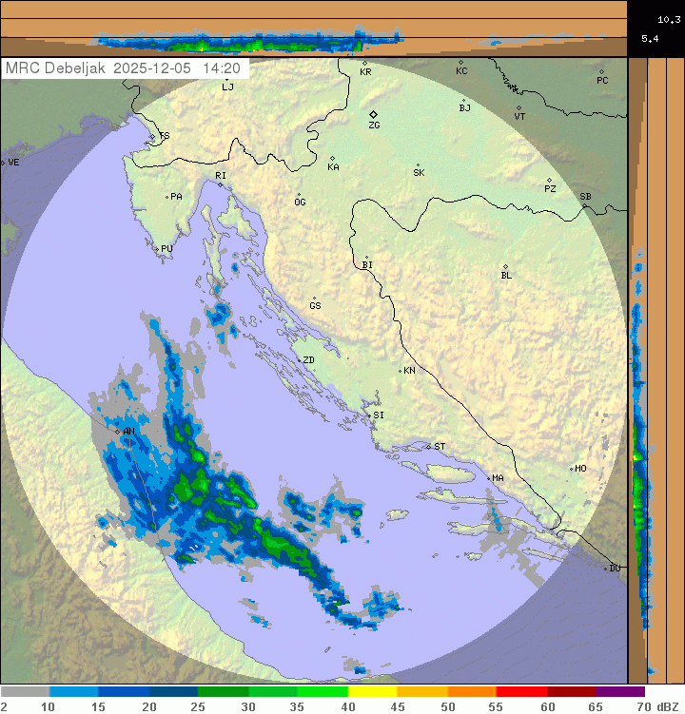Select the MO Mostar marker
This screenshot has width=685, height=714.
point(571,469)
